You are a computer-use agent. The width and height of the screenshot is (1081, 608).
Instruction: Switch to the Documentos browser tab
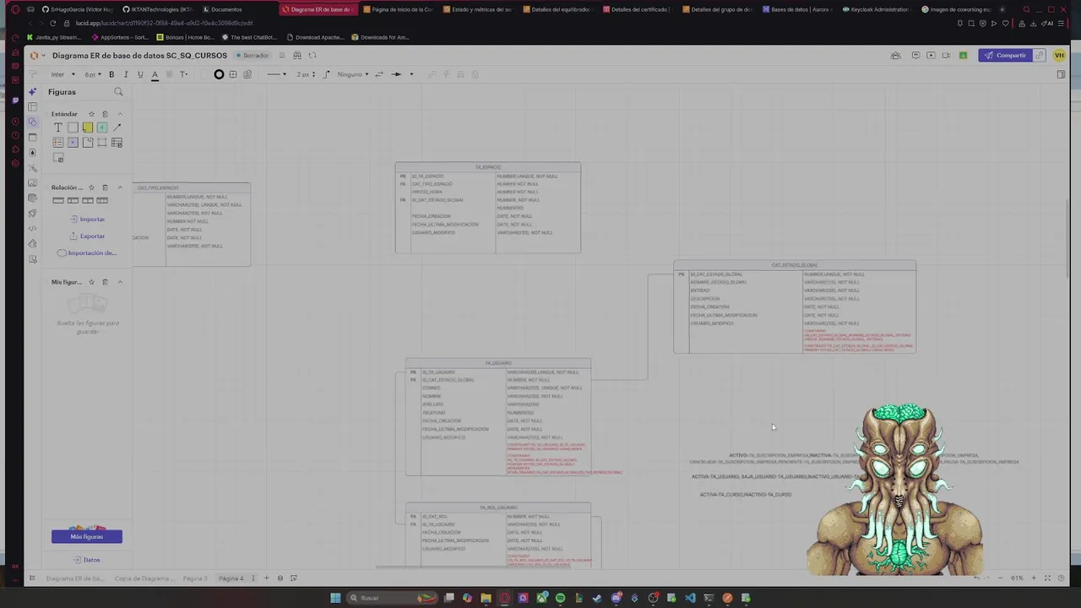(226, 9)
